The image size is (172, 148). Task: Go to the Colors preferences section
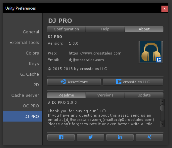pyautogui.click(x=22, y=53)
